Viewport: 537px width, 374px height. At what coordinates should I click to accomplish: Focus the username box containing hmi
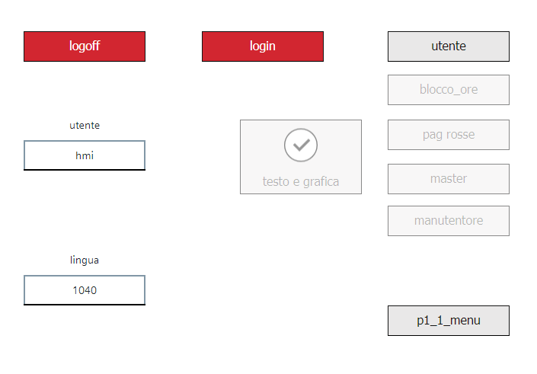click(x=85, y=155)
